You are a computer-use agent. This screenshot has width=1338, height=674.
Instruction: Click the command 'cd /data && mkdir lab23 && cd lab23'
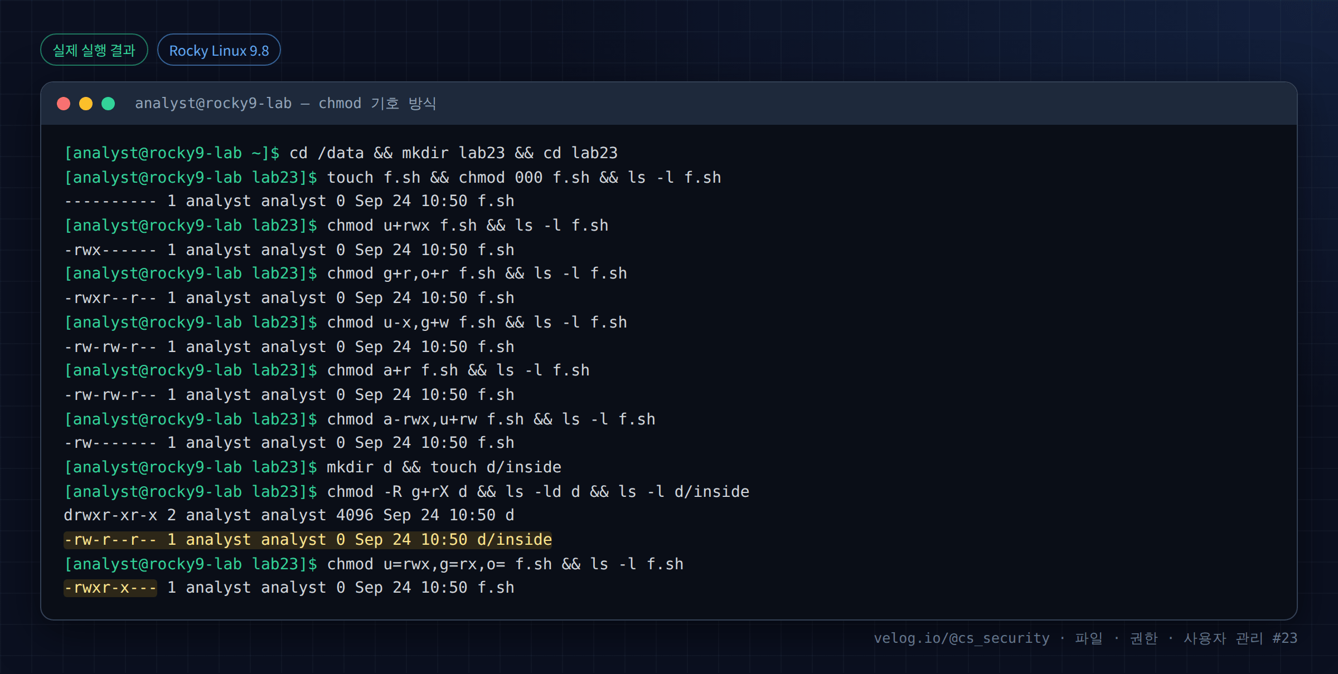coord(453,153)
